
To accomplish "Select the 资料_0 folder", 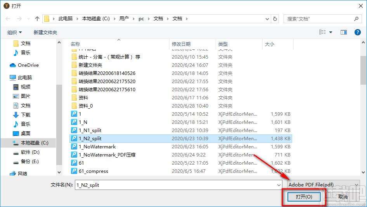I will tap(86, 106).
